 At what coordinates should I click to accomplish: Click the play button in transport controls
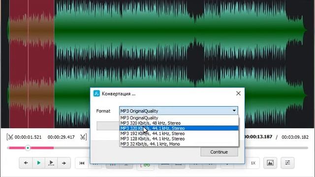pyautogui.click(x=38, y=163)
